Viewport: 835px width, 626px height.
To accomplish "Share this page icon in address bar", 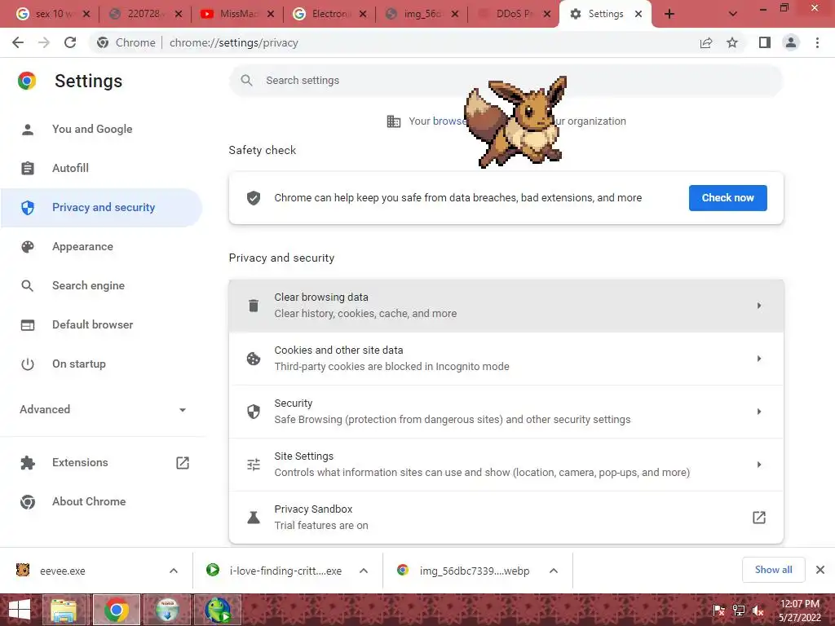I will tap(706, 42).
